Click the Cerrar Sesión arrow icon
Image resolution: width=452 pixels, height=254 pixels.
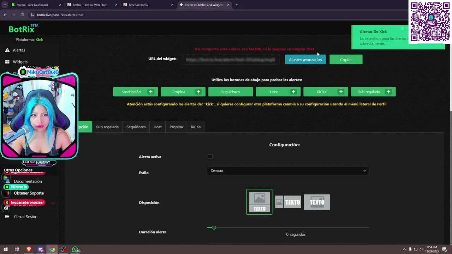click(x=6, y=217)
